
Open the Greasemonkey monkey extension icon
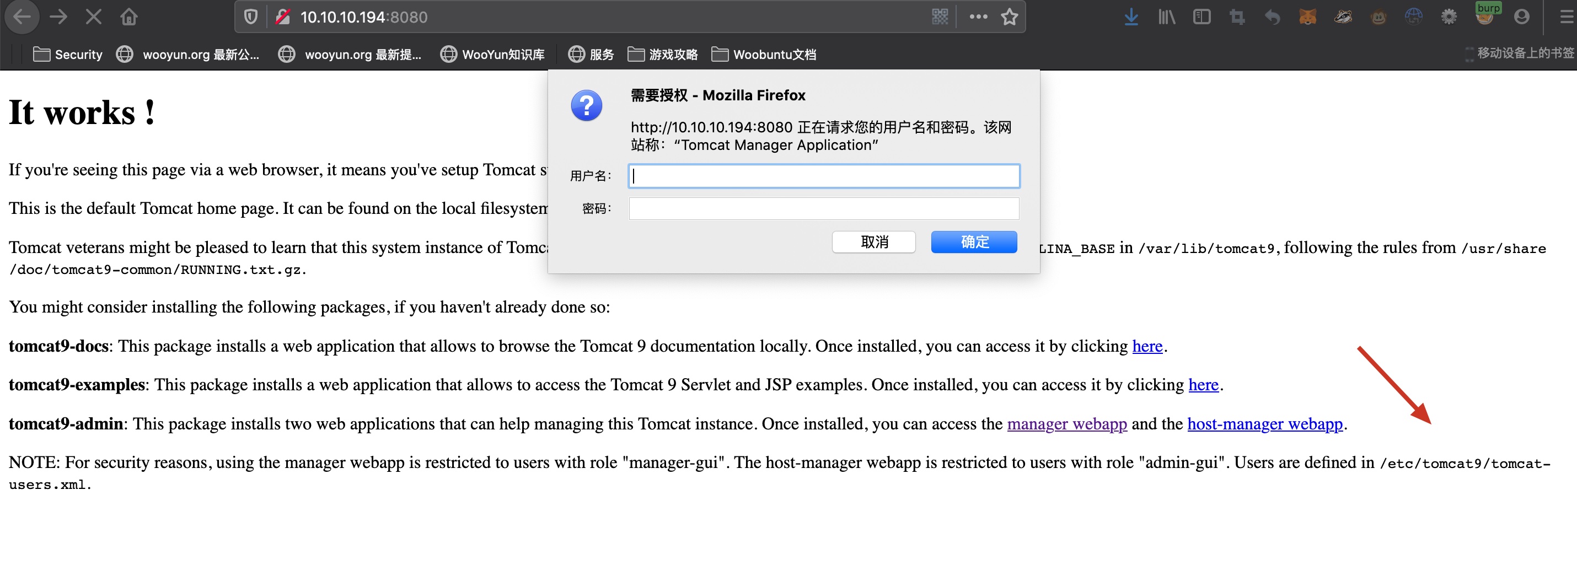1378,17
